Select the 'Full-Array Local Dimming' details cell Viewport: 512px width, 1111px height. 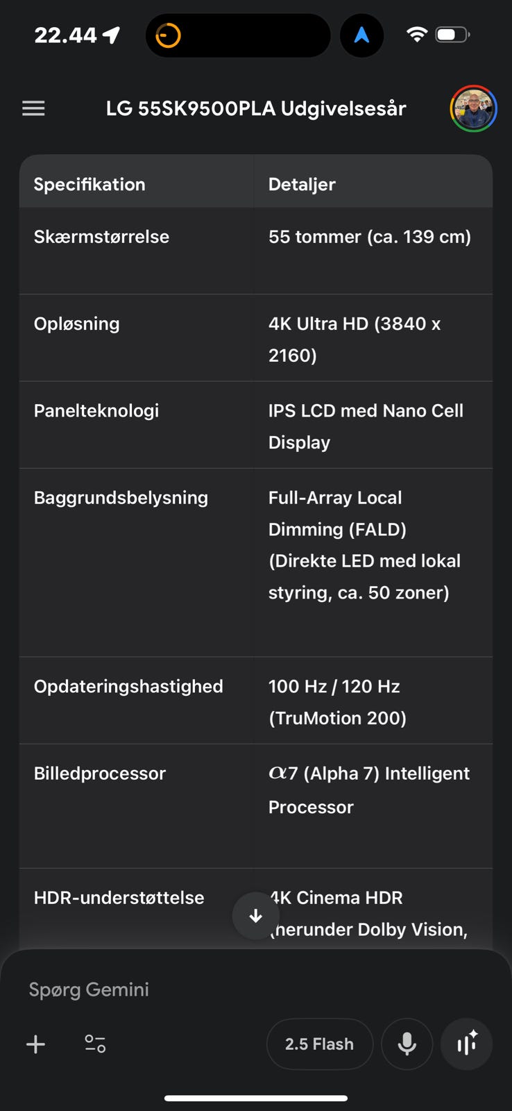point(364,545)
